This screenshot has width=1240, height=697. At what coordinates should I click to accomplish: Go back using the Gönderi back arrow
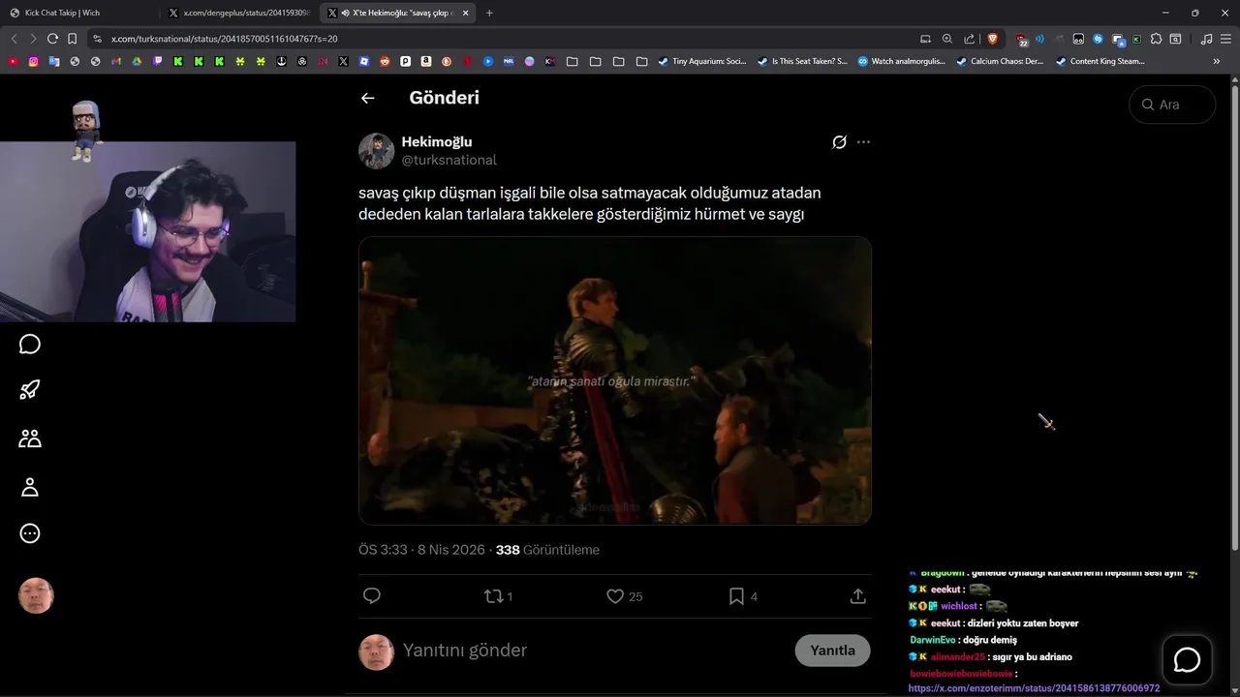[367, 98]
